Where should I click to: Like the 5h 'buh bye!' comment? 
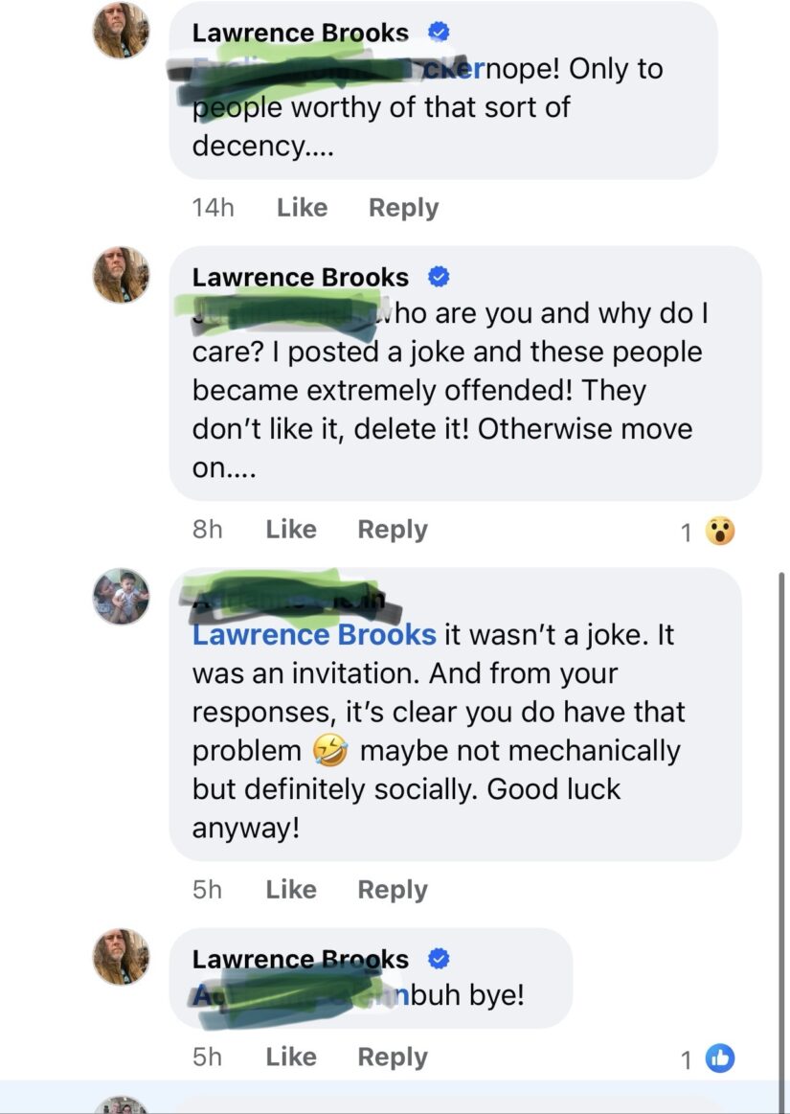(x=290, y=1057)
